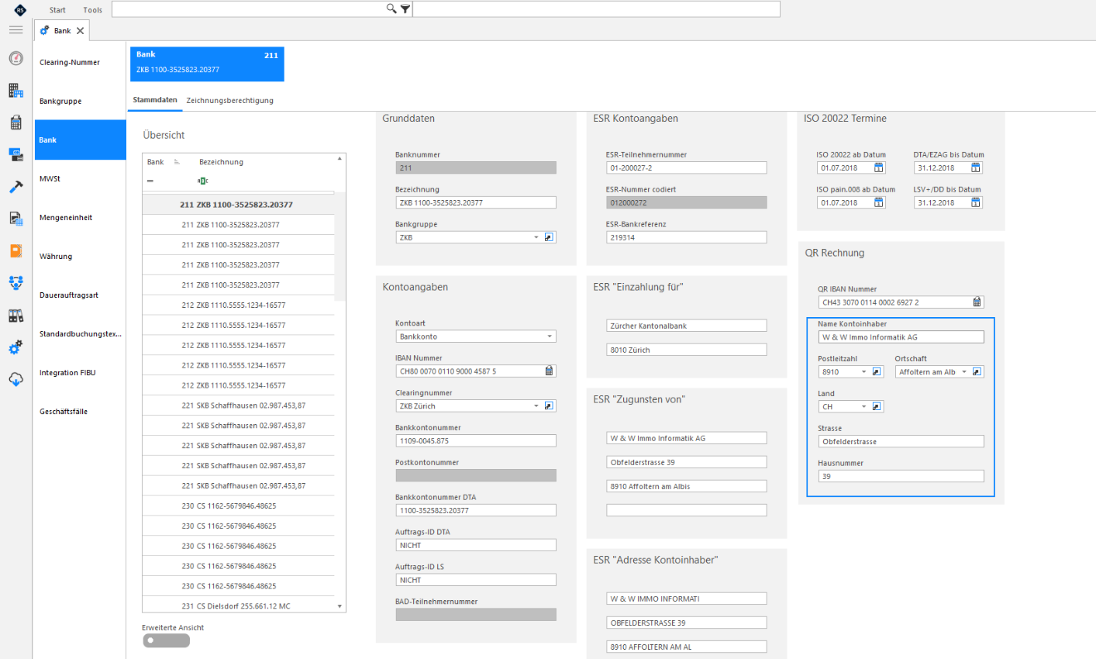Expand the Postleitzahl dropdown
This screenshot has height=659, width=1096.
(x=864, y=371)
